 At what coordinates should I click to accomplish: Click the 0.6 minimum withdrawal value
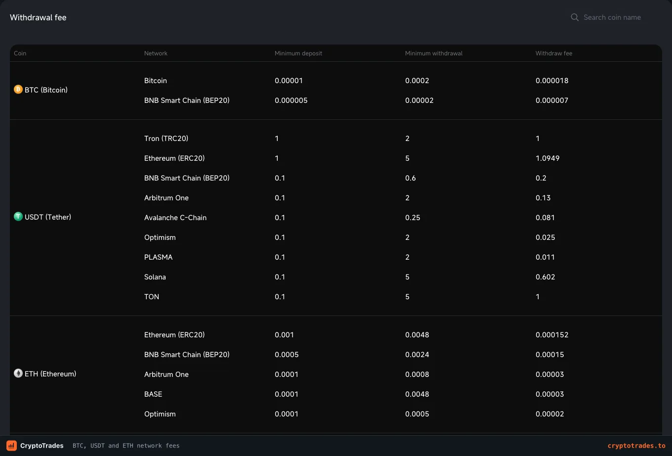(x=411, y=178)
